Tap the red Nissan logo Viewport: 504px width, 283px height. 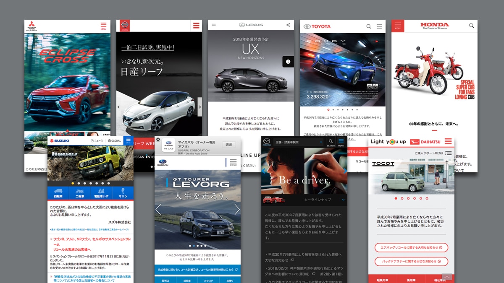[124, 26]
